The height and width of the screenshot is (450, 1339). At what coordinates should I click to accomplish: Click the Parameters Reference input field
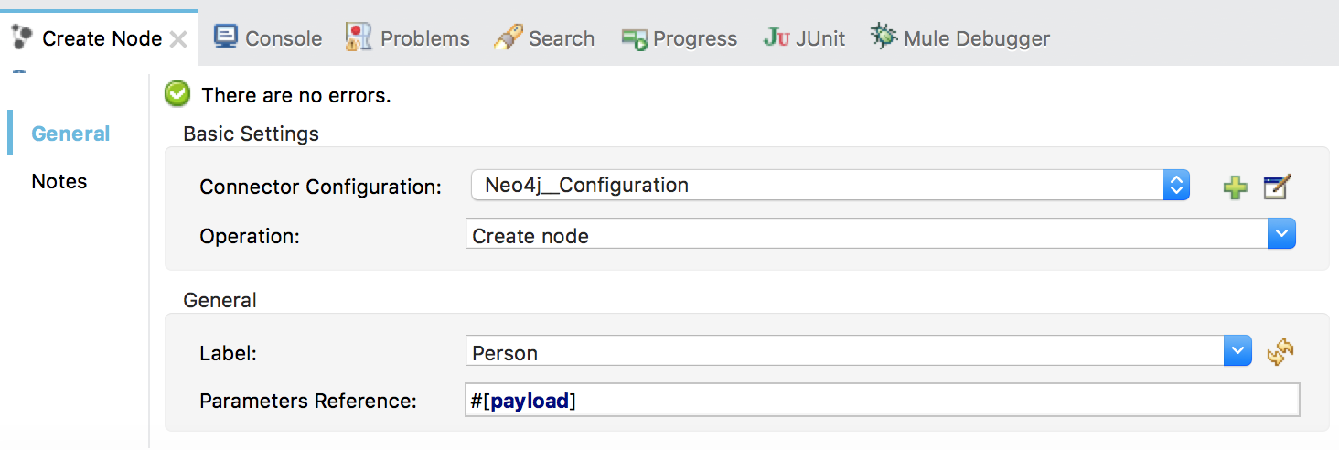[x=883, y=401]
